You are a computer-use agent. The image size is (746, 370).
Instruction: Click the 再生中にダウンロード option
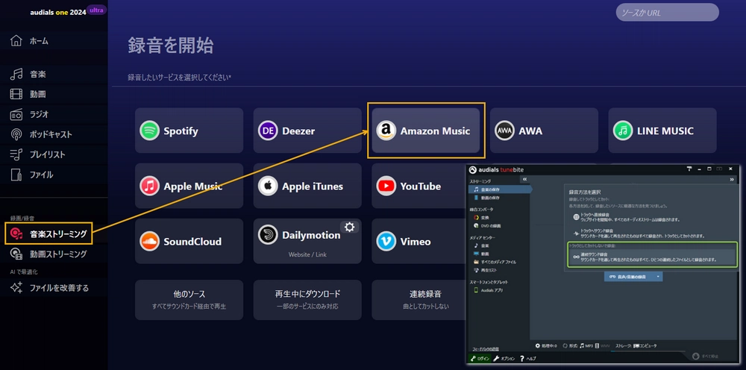click(x=307, y=300)
